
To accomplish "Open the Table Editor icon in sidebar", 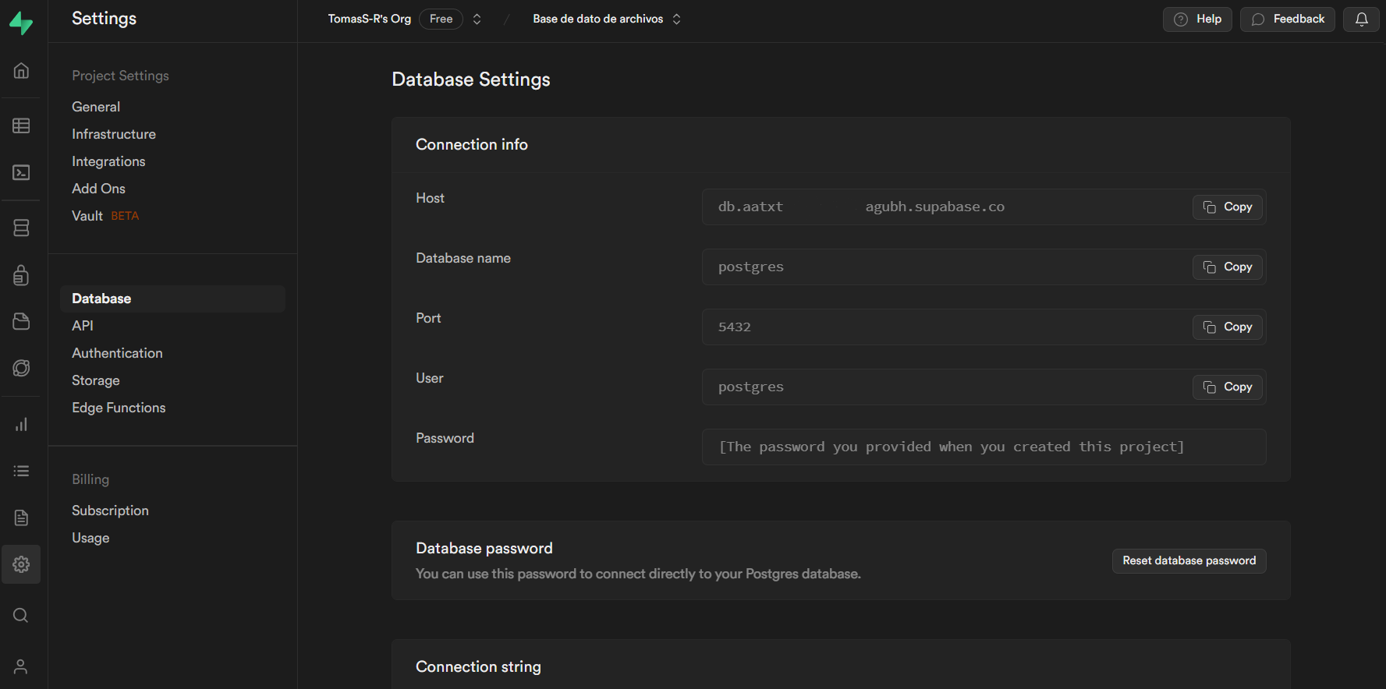I will (x=21, y=125).
